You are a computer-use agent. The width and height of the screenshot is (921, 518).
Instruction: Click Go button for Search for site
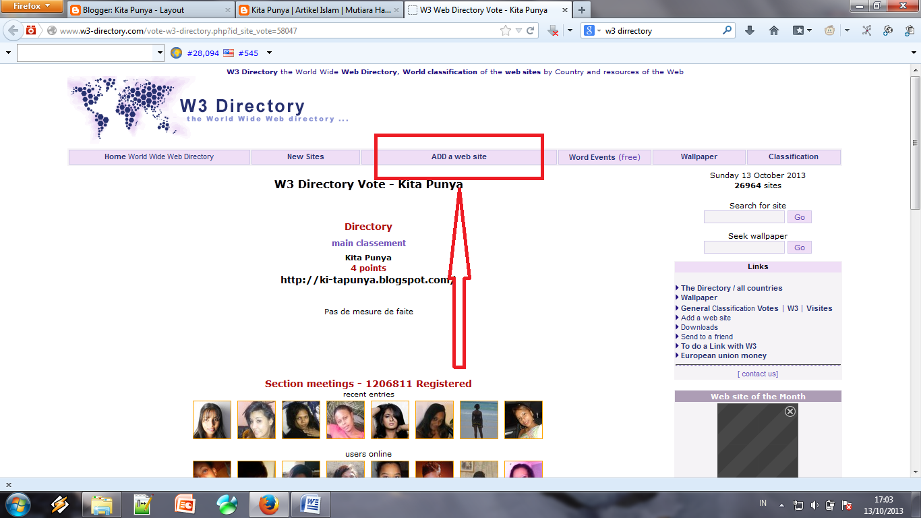[800, 217]
